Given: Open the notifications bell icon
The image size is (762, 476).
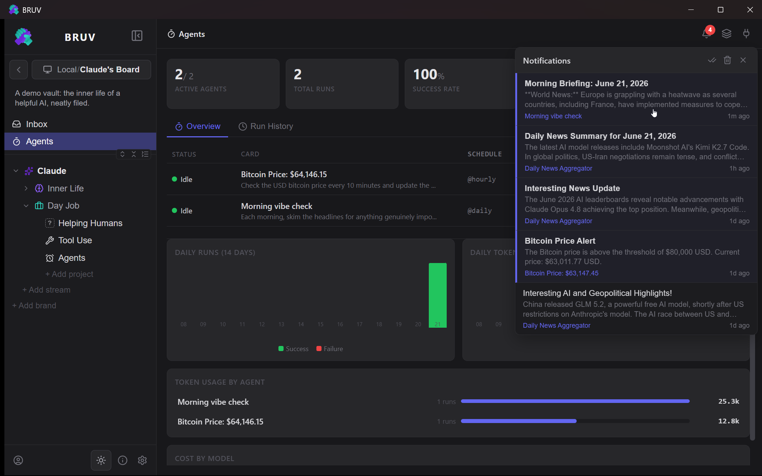Looking at the screenshot, I should [x=707, y=34].
